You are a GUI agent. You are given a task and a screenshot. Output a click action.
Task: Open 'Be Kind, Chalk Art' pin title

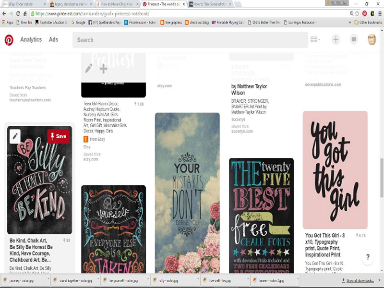[x=31, y=250]
